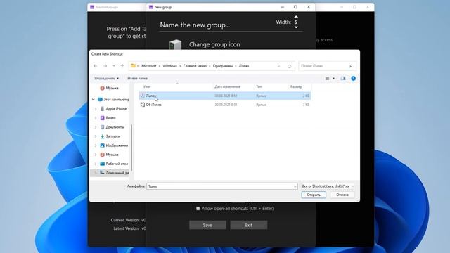Open the Упорядочить menu
Viewport: 450px width, 253px height.
coord(106,78)
